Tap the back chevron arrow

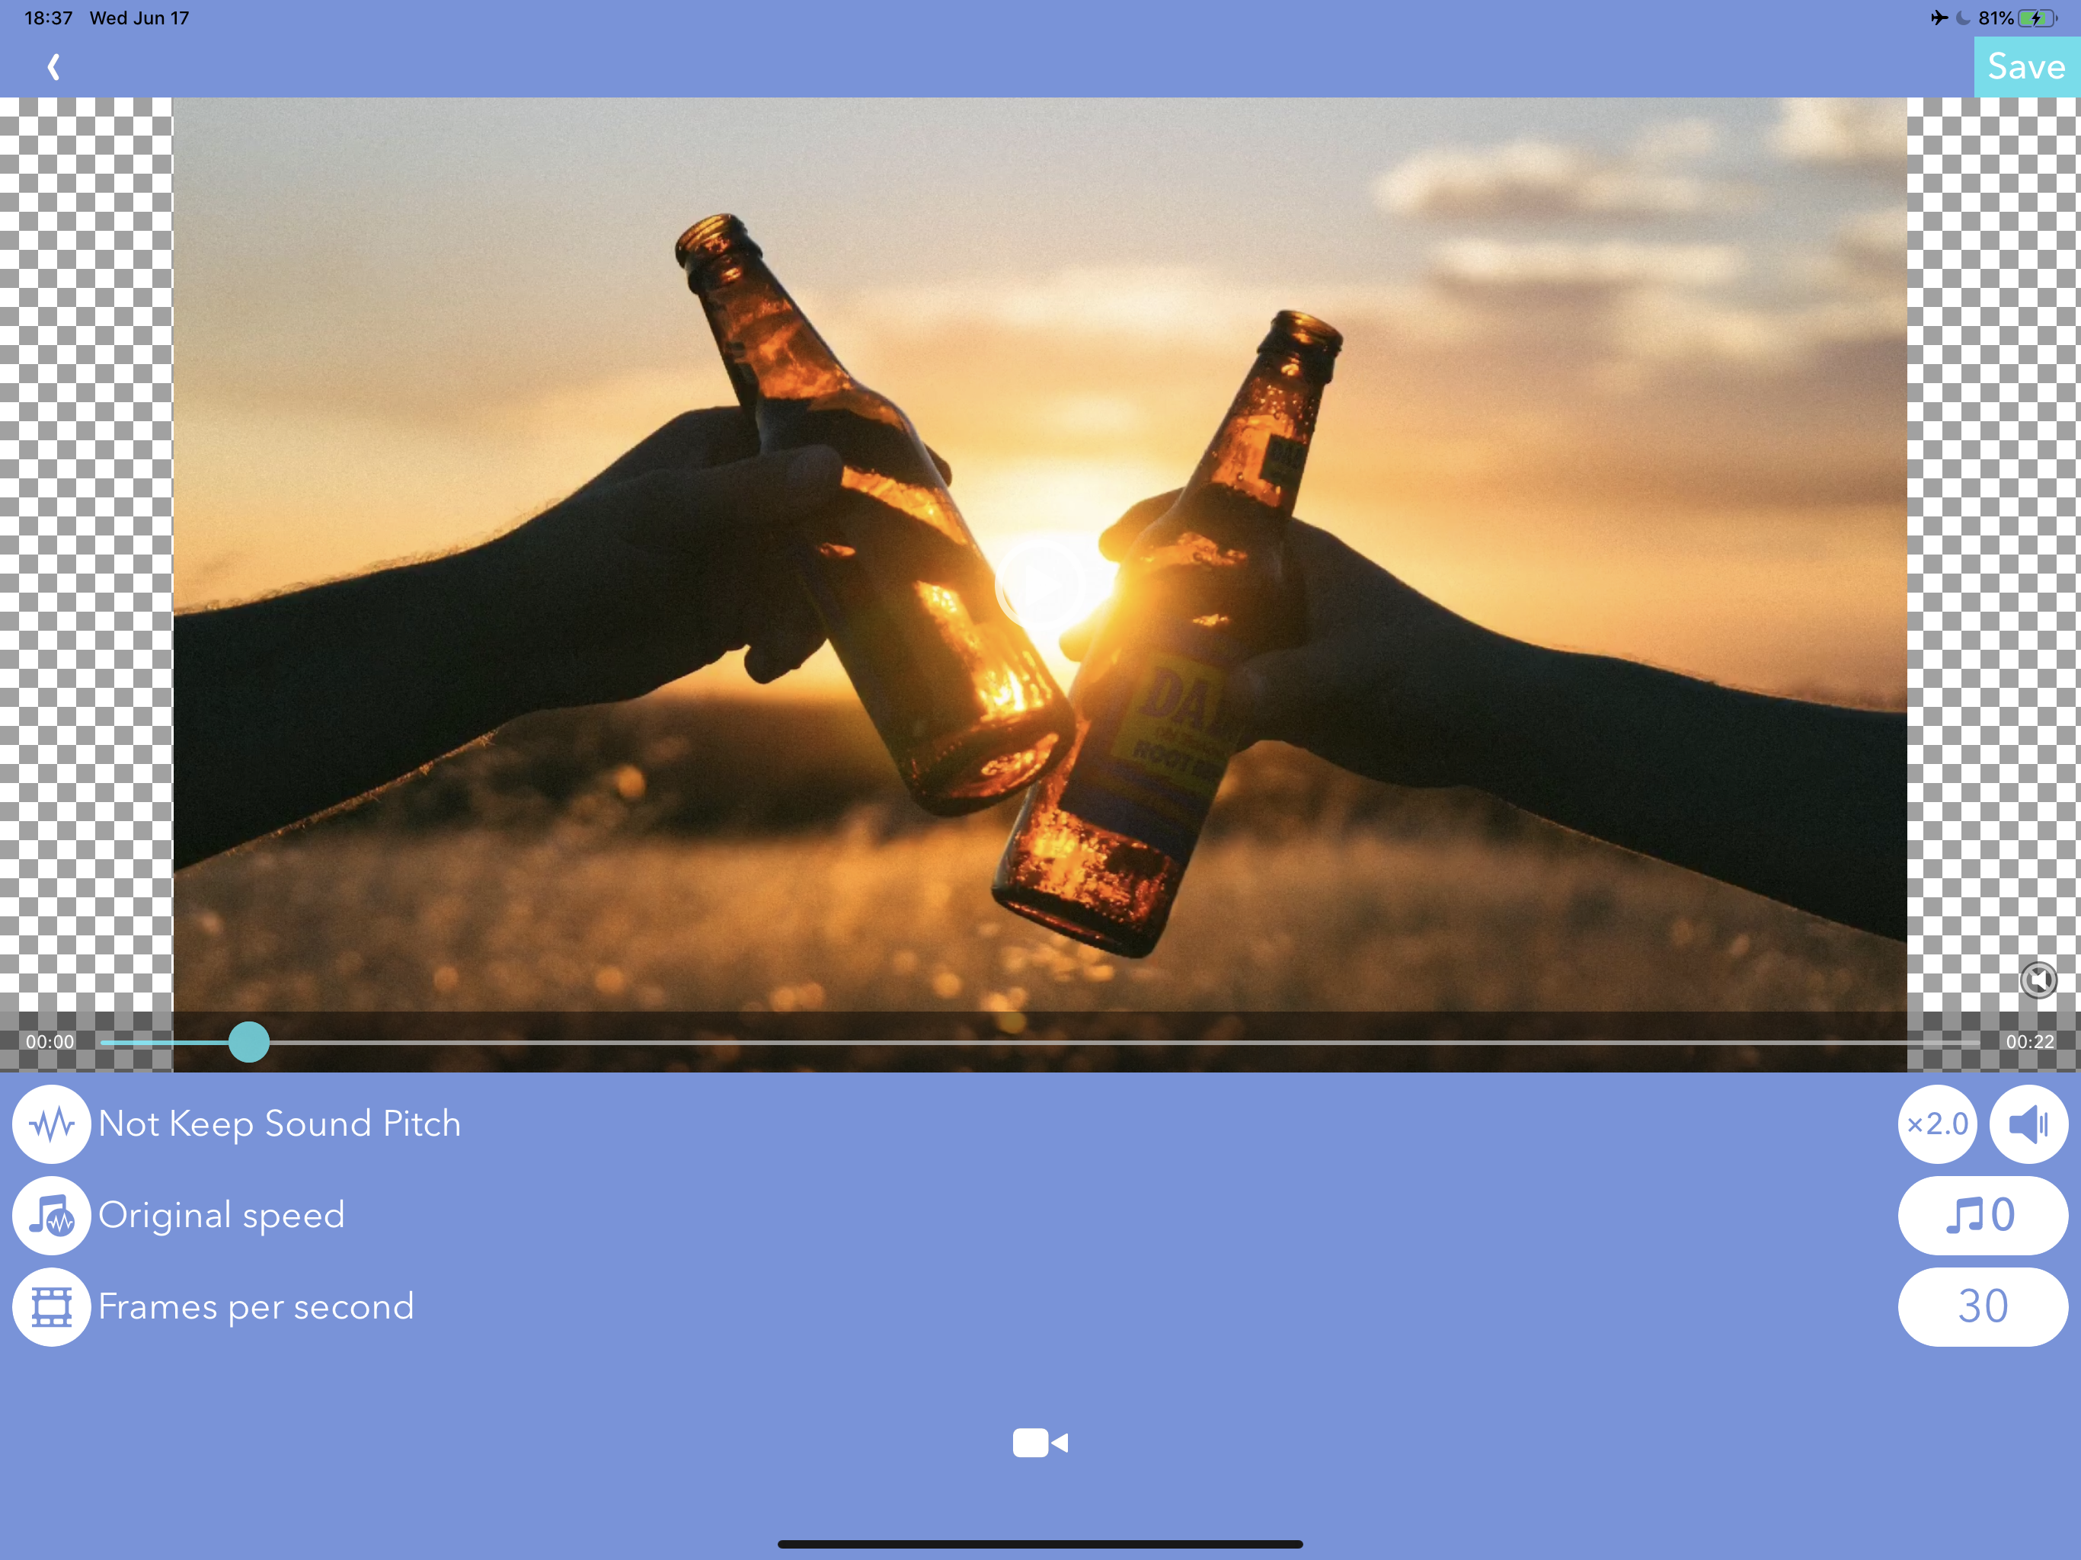pos(53,67)
